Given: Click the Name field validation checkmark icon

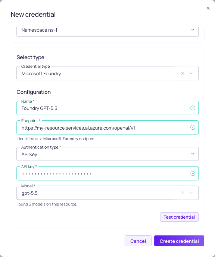Looking at the screenshot, I should pos(193,108).
